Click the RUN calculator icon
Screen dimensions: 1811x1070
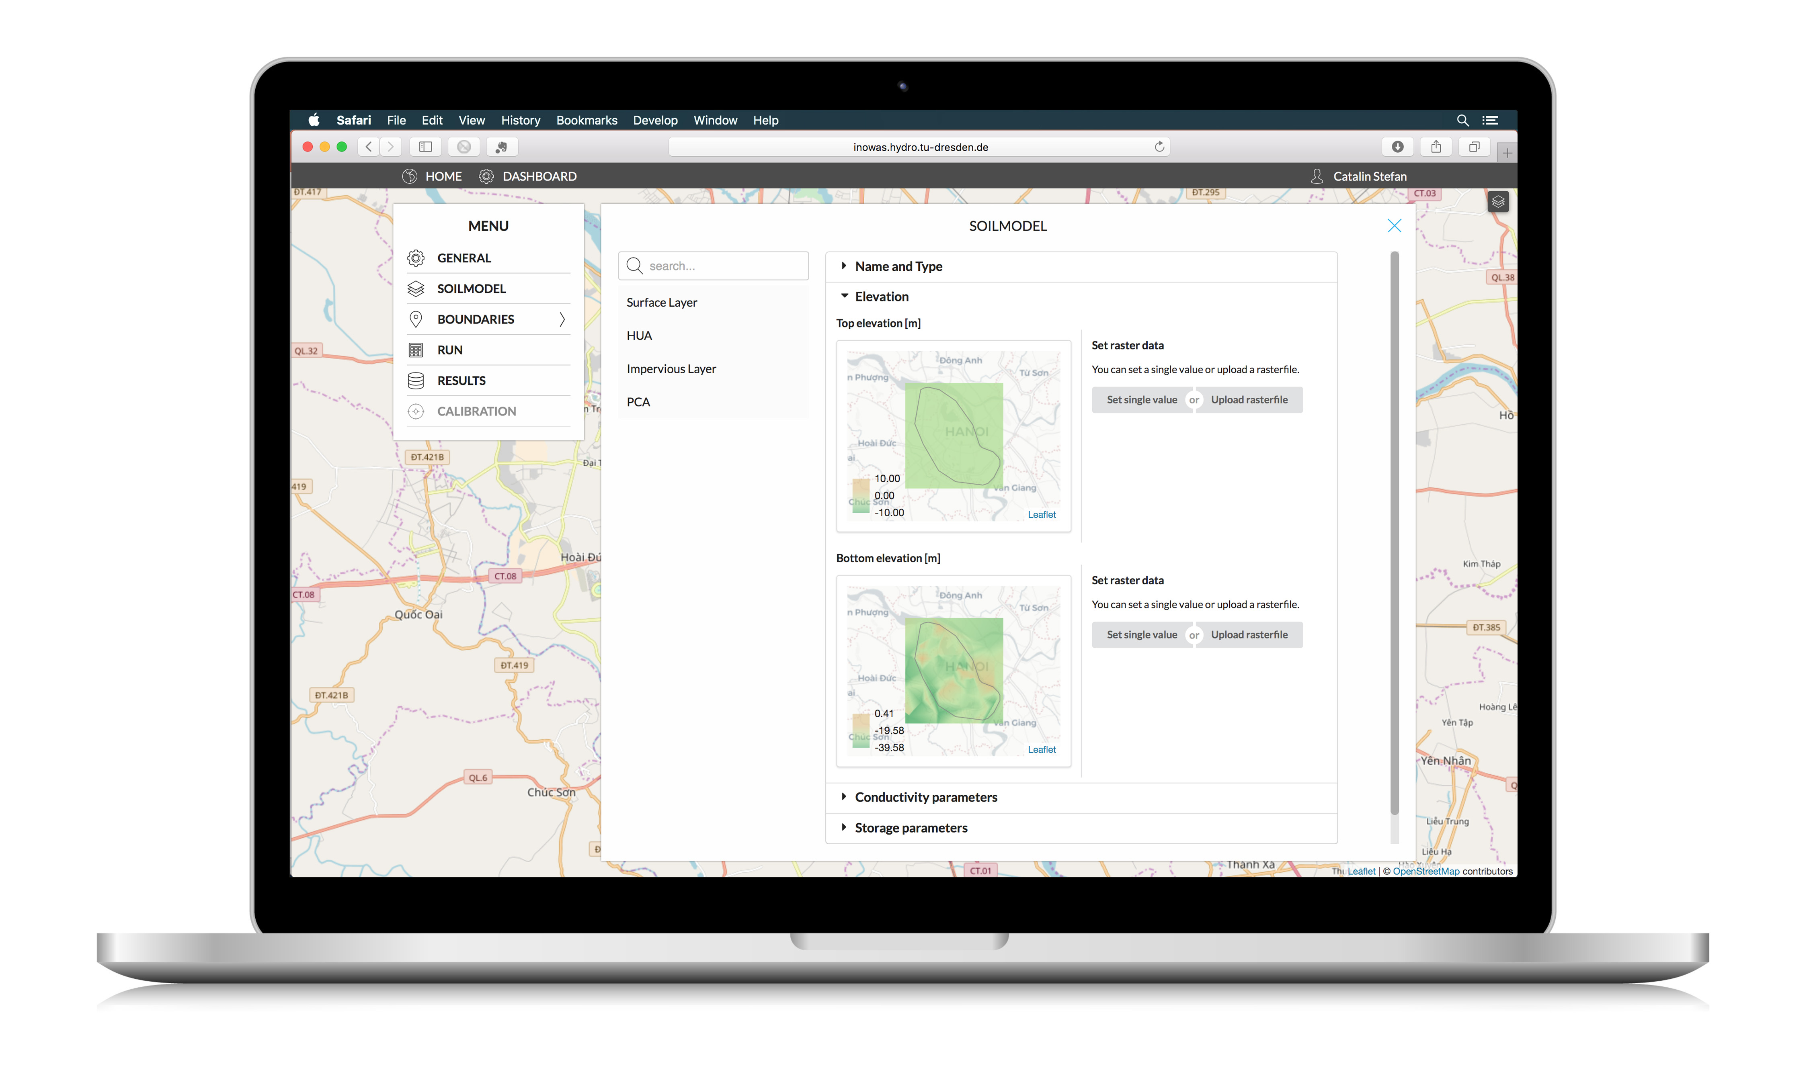click(415, 350)
